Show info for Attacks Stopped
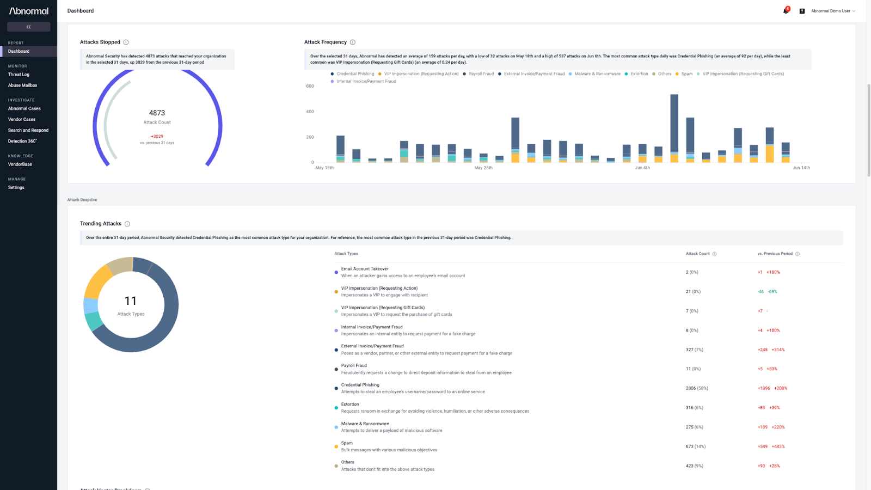This screenshot has height=490, width=871. pos(126,42)
